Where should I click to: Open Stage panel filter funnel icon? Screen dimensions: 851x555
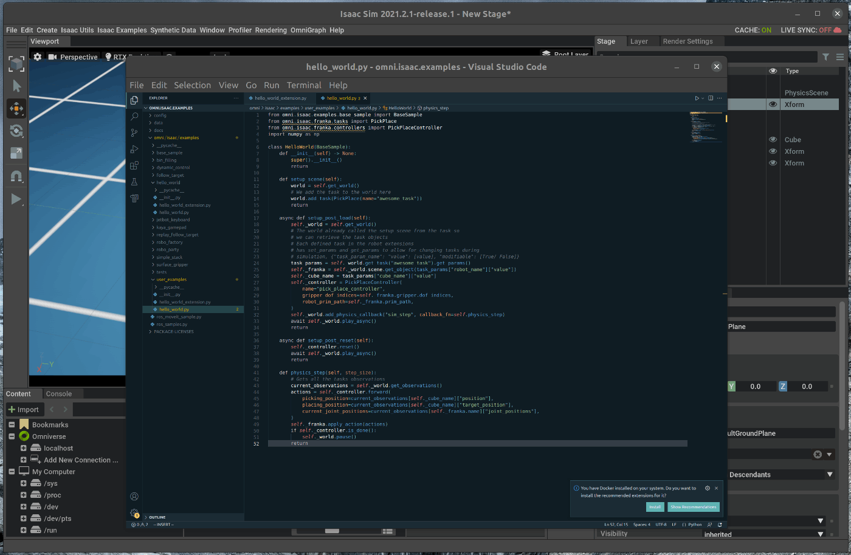pyautogui.click(x=825, y=57)
